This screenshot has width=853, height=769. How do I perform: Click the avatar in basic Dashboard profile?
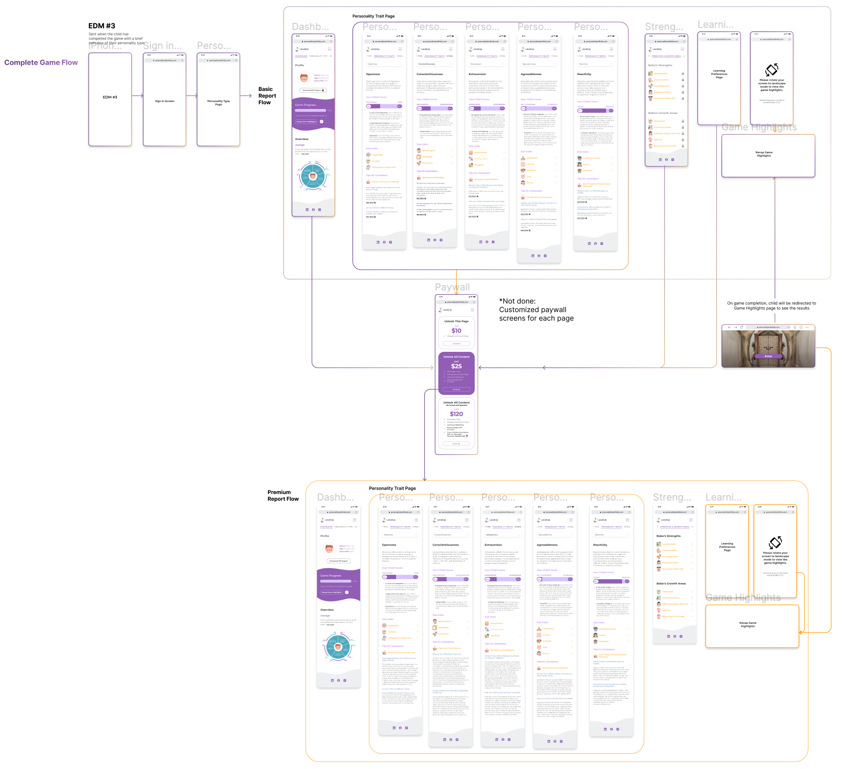(304, 78)
